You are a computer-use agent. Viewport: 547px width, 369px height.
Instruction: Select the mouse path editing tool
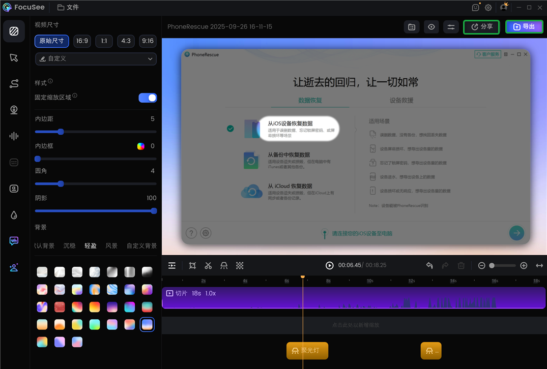(x=14, y=83)
